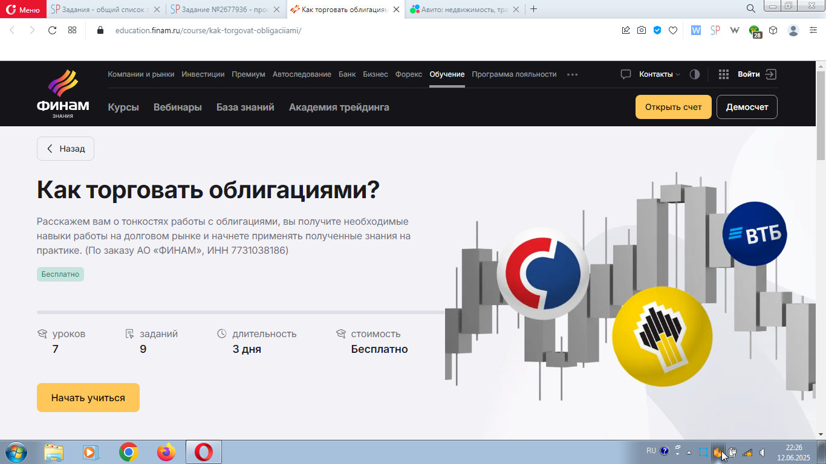This screenshot has width=826, height=464.
Task: Go to "Академия трейдинга" section
Action: click(339, 107)
